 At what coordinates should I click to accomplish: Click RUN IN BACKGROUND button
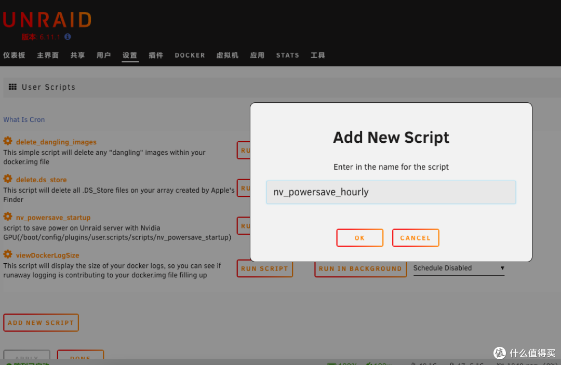[x=360, y=268]
